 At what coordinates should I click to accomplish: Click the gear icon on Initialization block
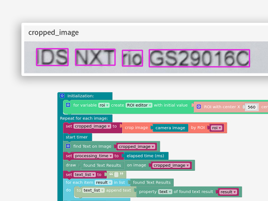[62, 96]
